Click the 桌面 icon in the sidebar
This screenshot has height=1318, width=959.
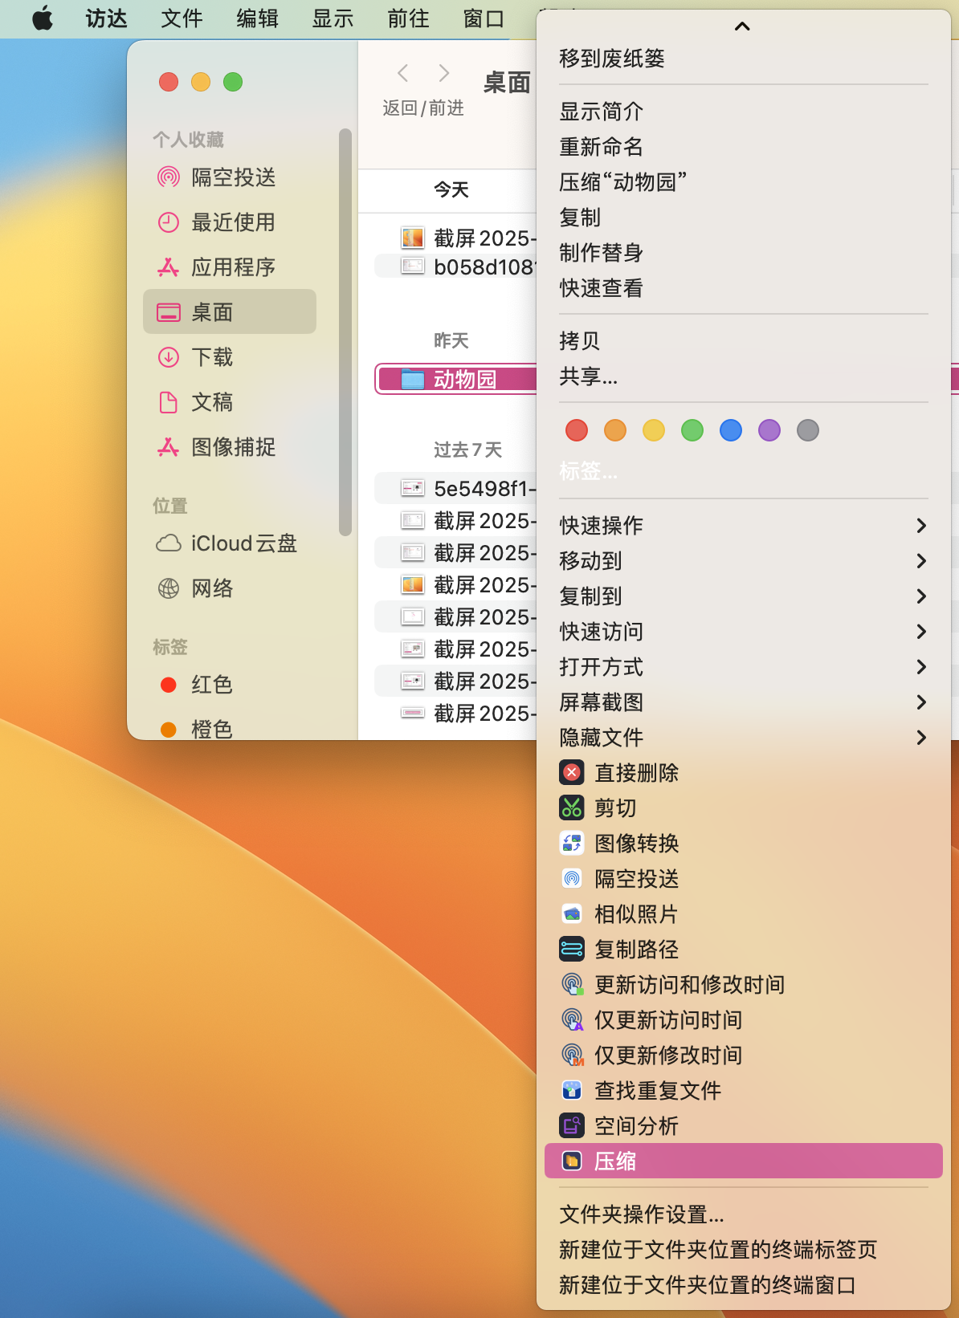point(169,312)
